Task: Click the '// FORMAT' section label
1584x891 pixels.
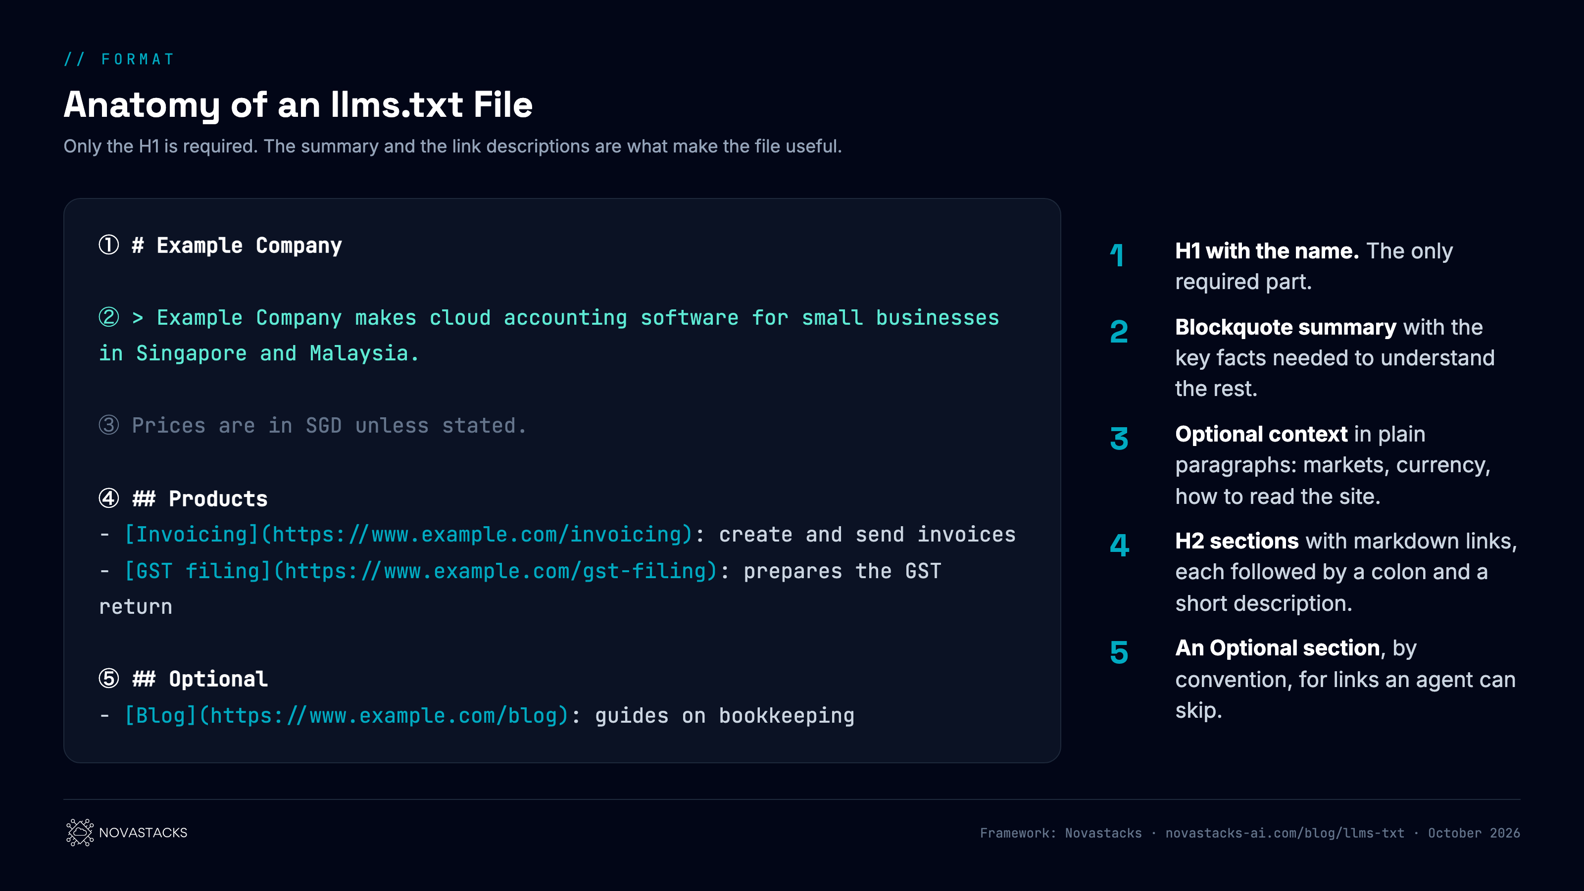Action: coord(119,59)
